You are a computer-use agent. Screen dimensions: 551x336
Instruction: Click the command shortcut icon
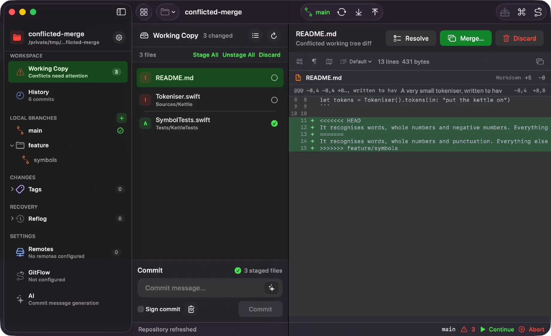pos(522,12)
